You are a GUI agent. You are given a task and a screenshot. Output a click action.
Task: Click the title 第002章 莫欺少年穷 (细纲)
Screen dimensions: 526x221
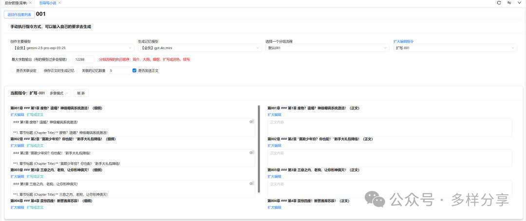pyautogui.click(x=63, y=139)
